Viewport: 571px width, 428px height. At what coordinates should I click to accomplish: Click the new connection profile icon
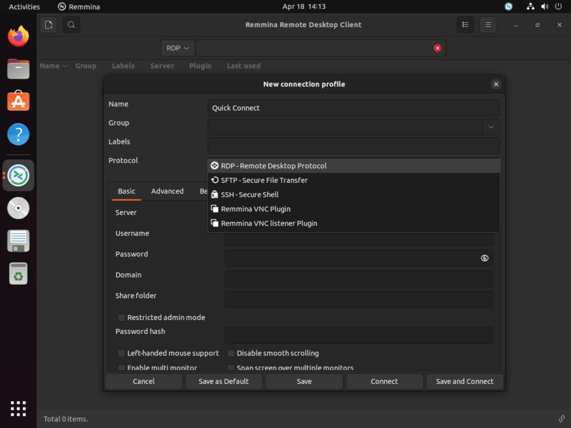pos(49,25)
